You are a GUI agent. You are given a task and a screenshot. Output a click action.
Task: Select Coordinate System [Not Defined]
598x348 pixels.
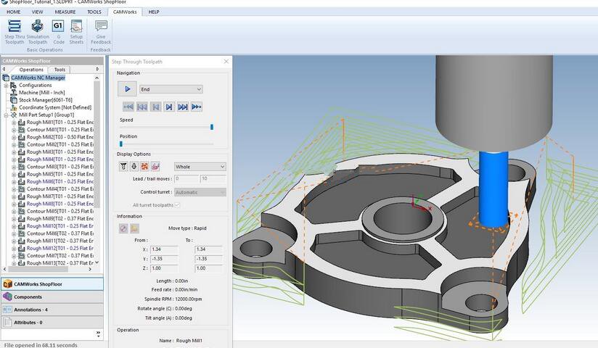55,107
